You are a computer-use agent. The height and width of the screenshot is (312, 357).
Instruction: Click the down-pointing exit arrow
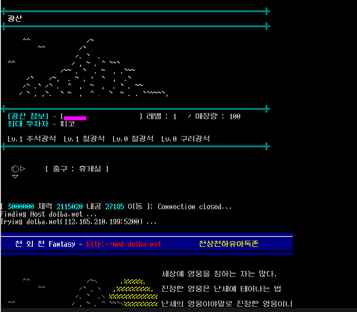(x=15, y=177)
